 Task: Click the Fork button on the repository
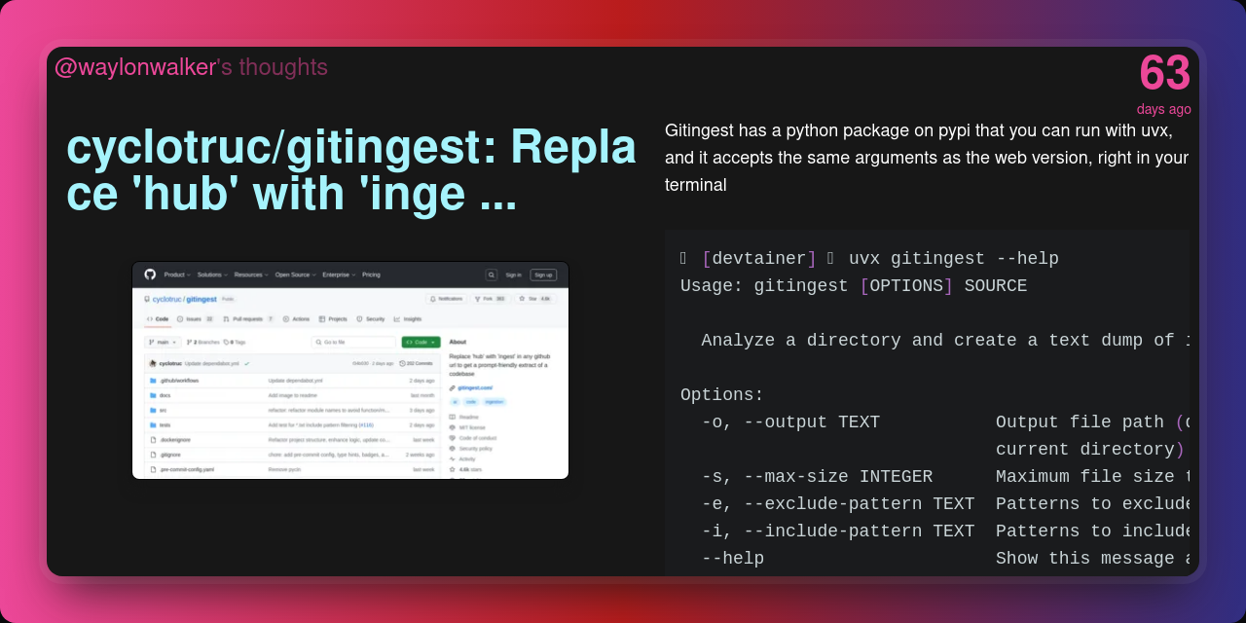click(490, 299)
